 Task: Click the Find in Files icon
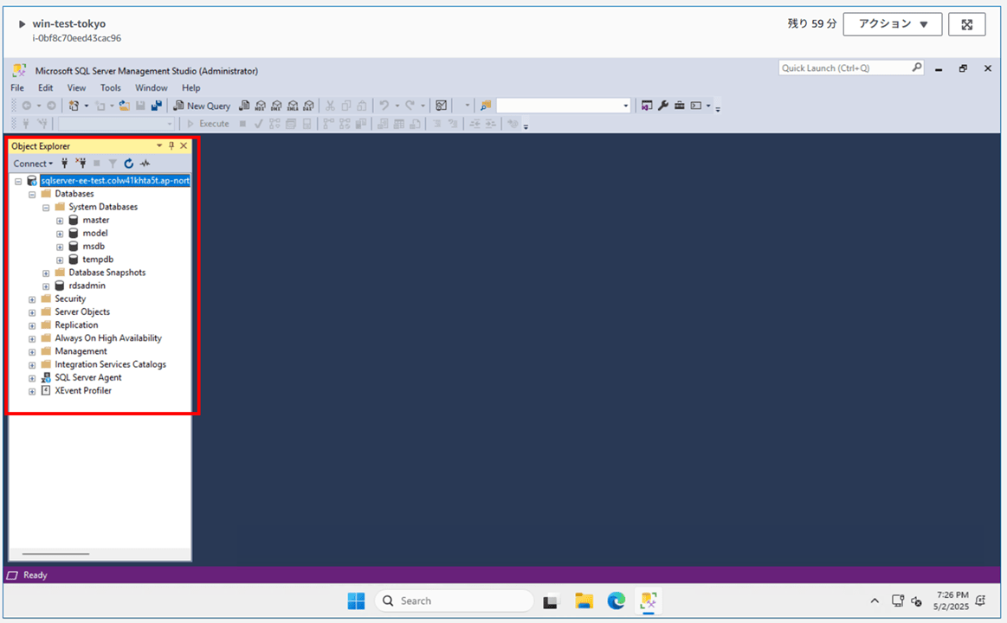pos(486,106)
